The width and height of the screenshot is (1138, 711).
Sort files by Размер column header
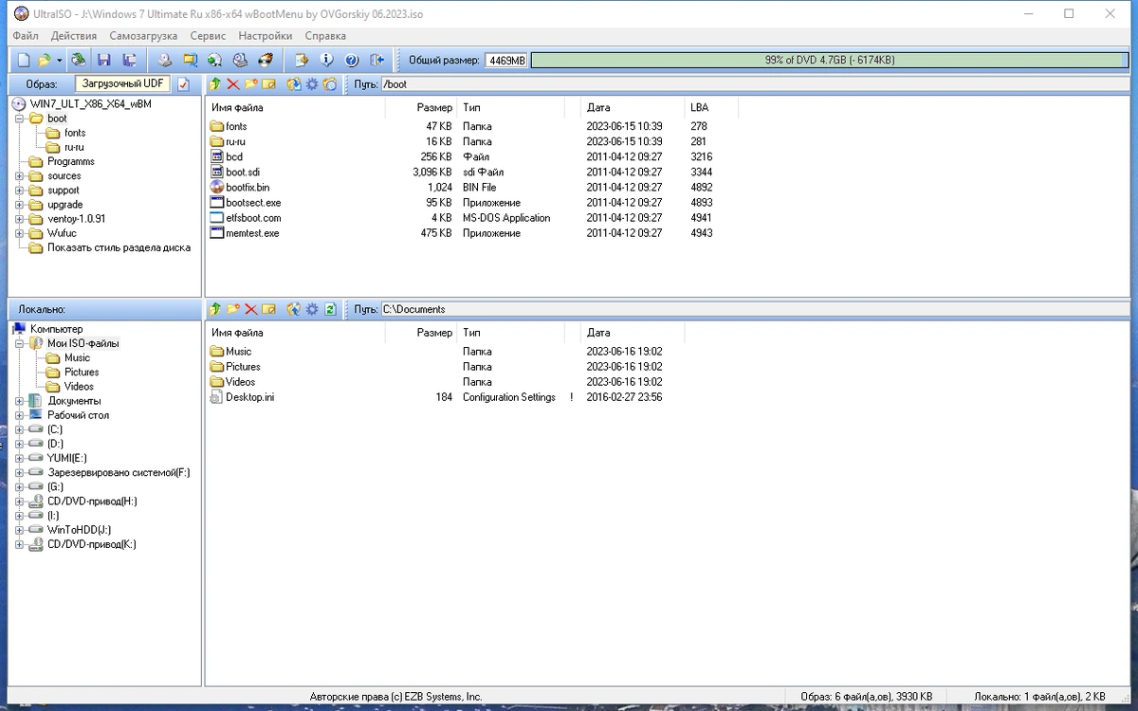pyautogui.click(x=421, y=107)
